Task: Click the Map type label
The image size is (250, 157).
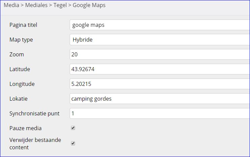Action: pyautogui.click(x=21, y=40)
